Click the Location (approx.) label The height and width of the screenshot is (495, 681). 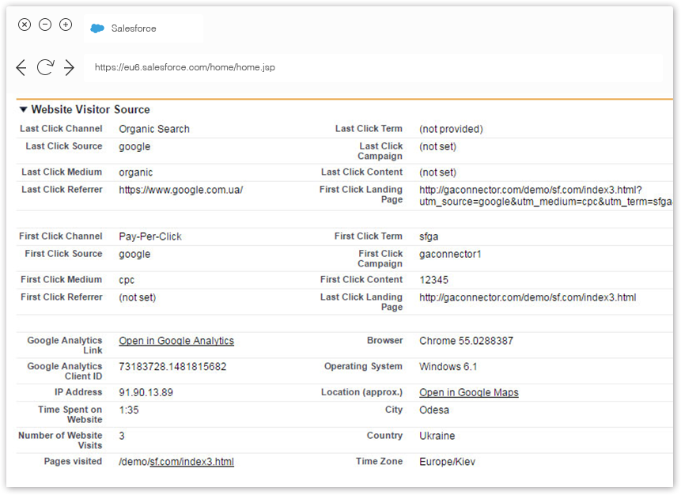pyautogui.click(x=361, y=392)
